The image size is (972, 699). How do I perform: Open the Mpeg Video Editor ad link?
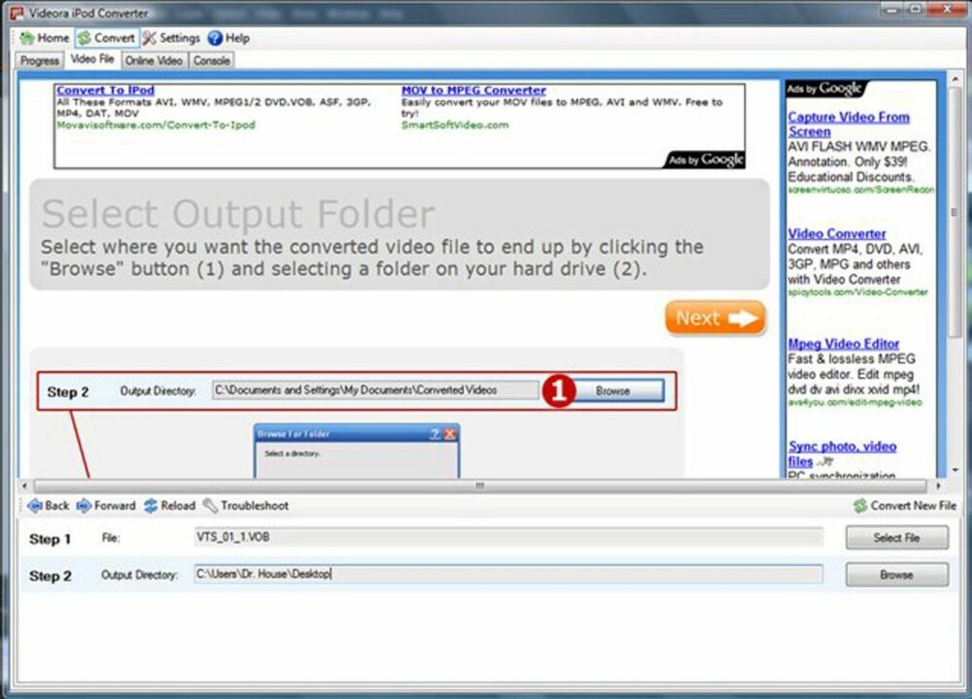click(844, 343)
